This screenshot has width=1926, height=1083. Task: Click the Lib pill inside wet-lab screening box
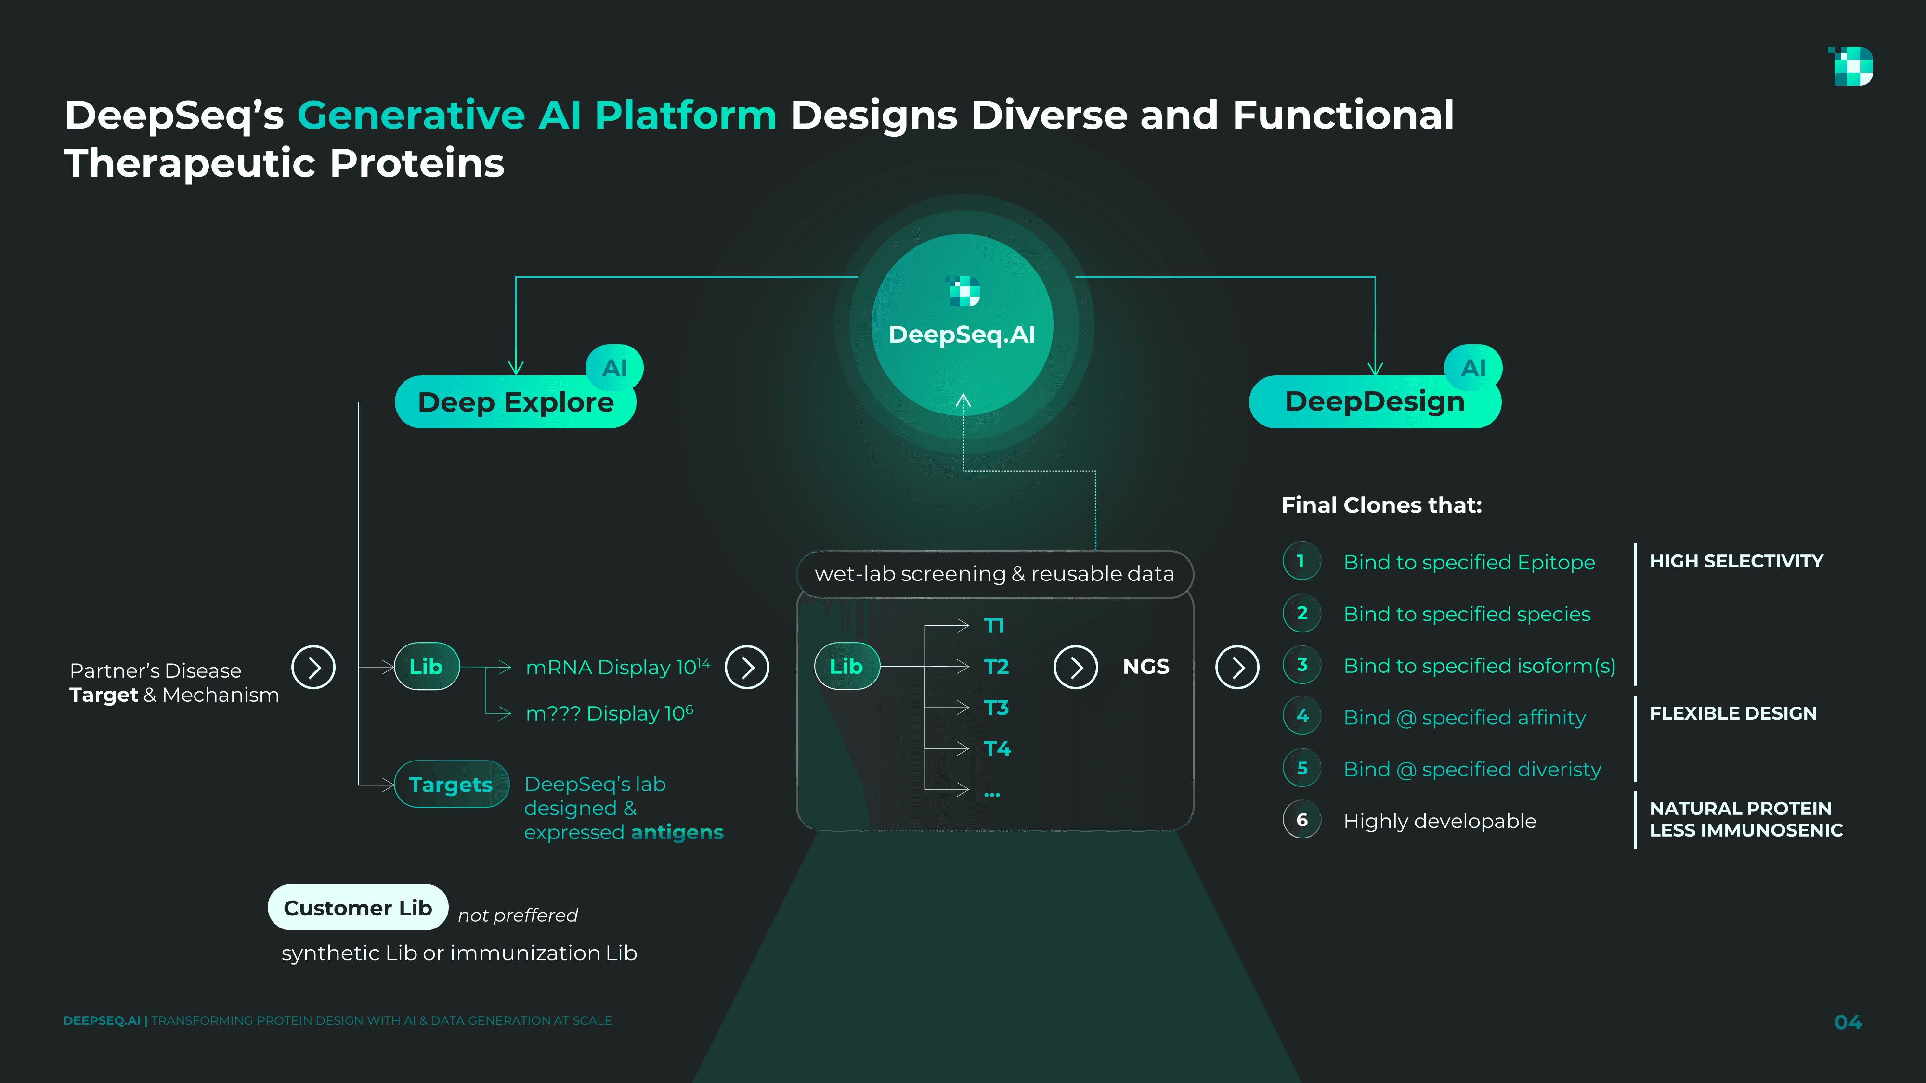point(846,666)
